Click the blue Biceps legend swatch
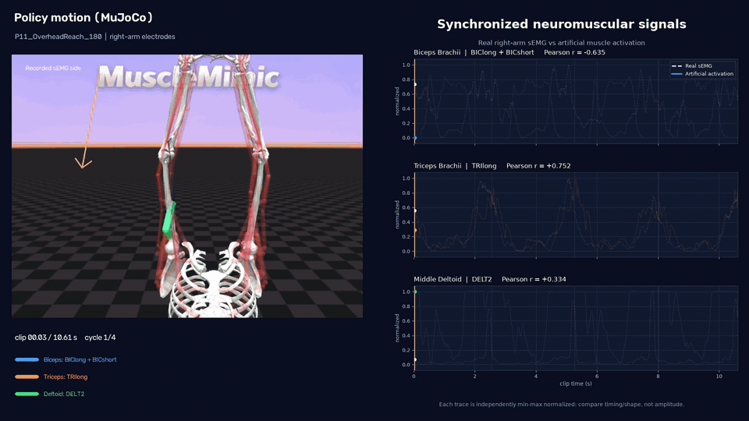Image resolution: width=749 pixels, height=421 pixels. pos(27,360)
